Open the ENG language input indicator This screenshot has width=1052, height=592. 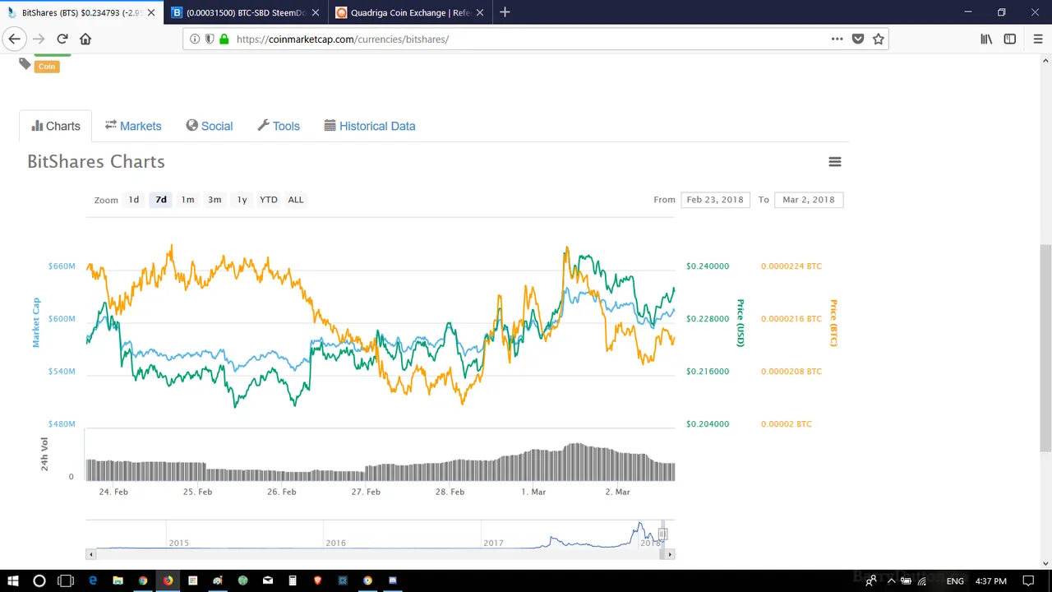955,580
